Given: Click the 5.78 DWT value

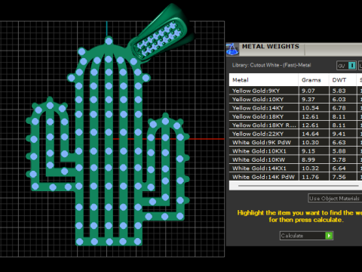Looking at the screenshot, I should click(339, 159).
